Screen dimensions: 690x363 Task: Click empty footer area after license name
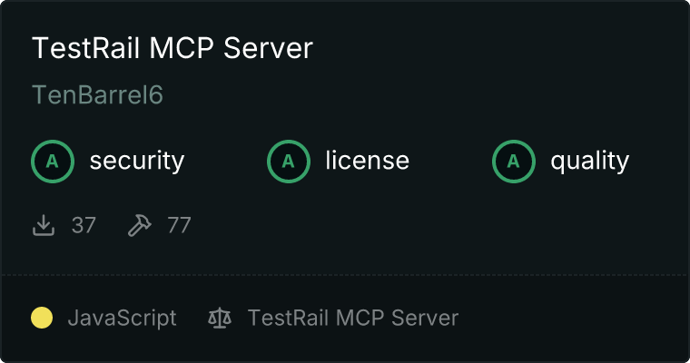tap(572, 318)
